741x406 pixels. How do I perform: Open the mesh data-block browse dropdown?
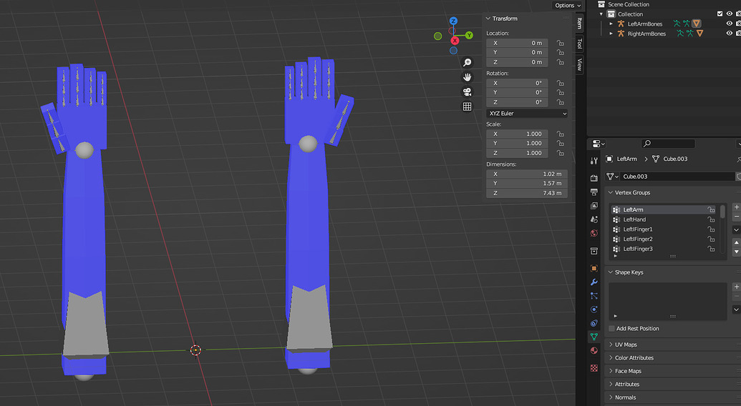pyautogui.click(x=612, y=177)
